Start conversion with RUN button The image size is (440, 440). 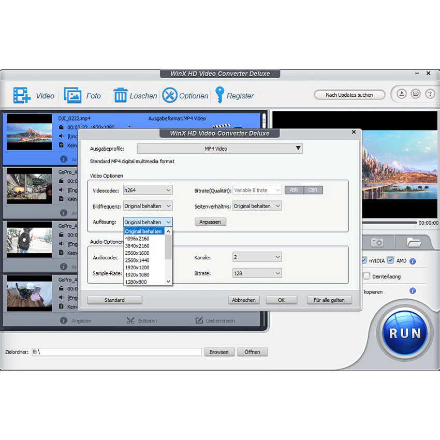[x=405, y=333]
